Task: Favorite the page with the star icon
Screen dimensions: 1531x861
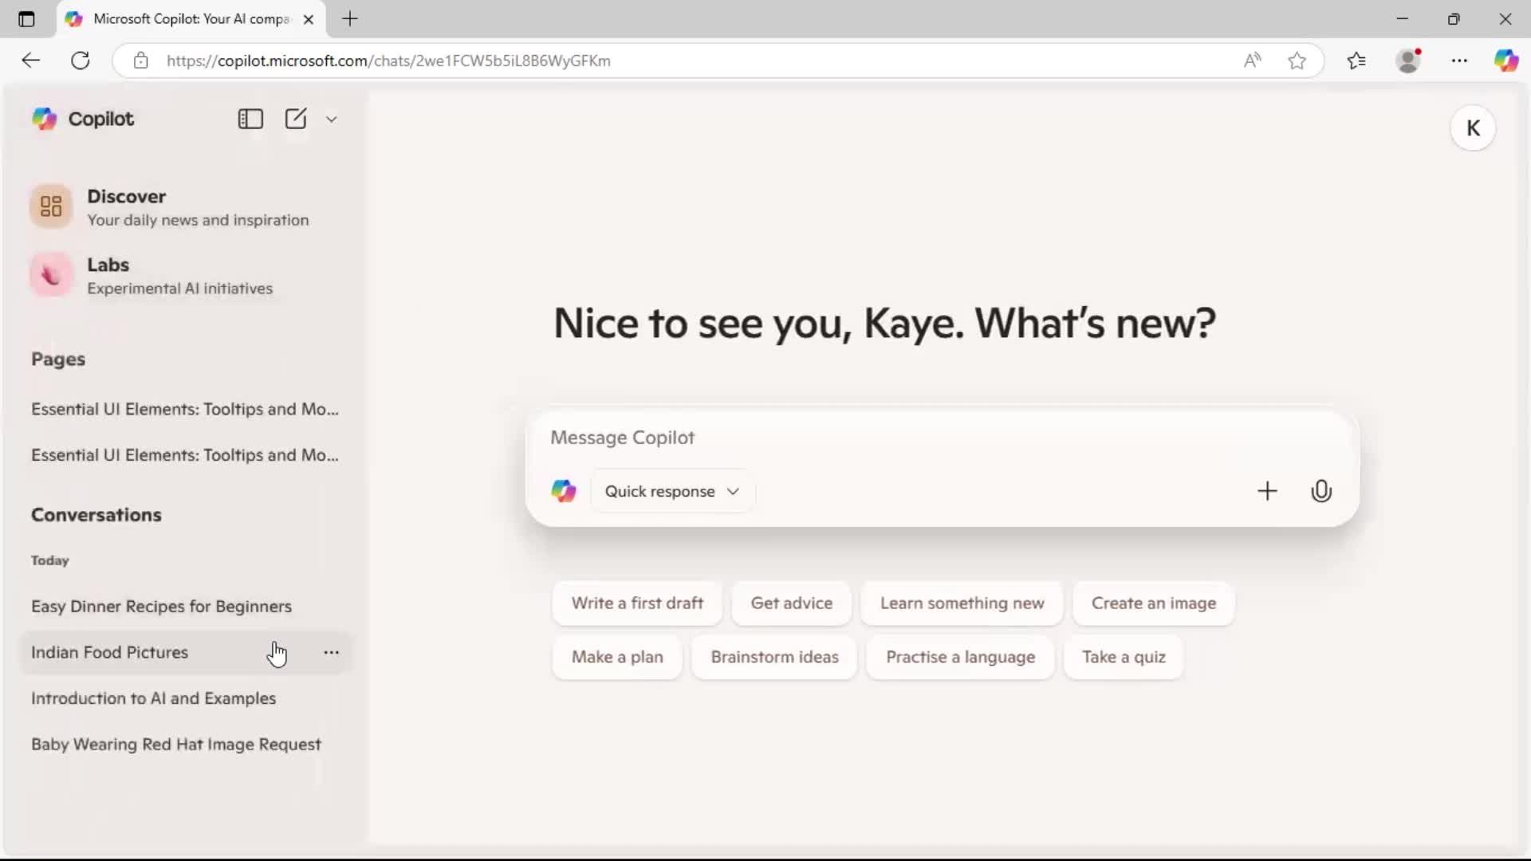Action: (x=1297, y=61)
